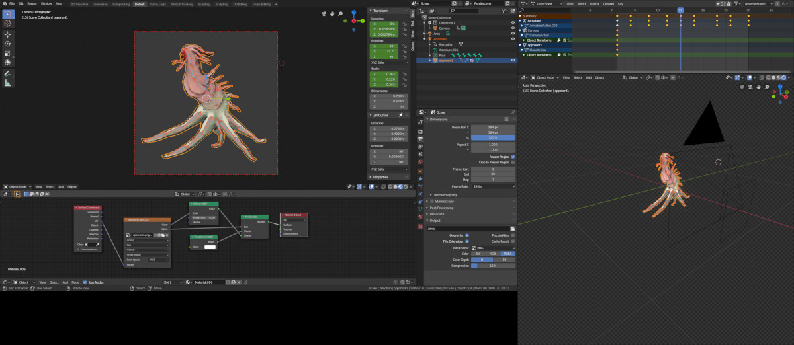The image size is (794, 345).
Task: Switch to the UV Editing workspace tab
Action: (x=239, y=3)
